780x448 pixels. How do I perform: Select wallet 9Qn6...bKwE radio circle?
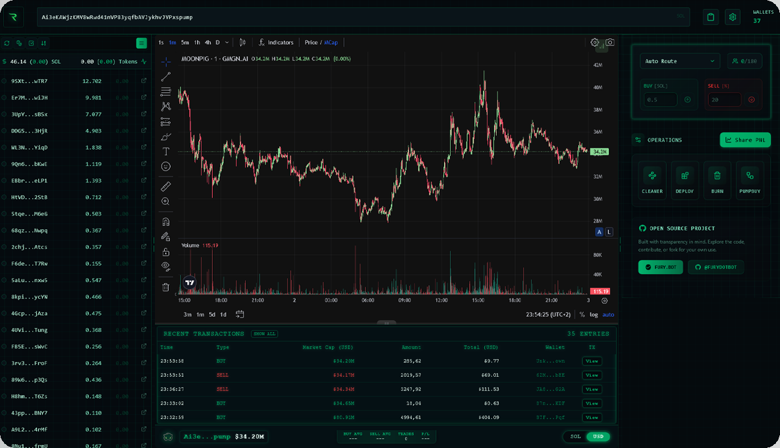4,163
